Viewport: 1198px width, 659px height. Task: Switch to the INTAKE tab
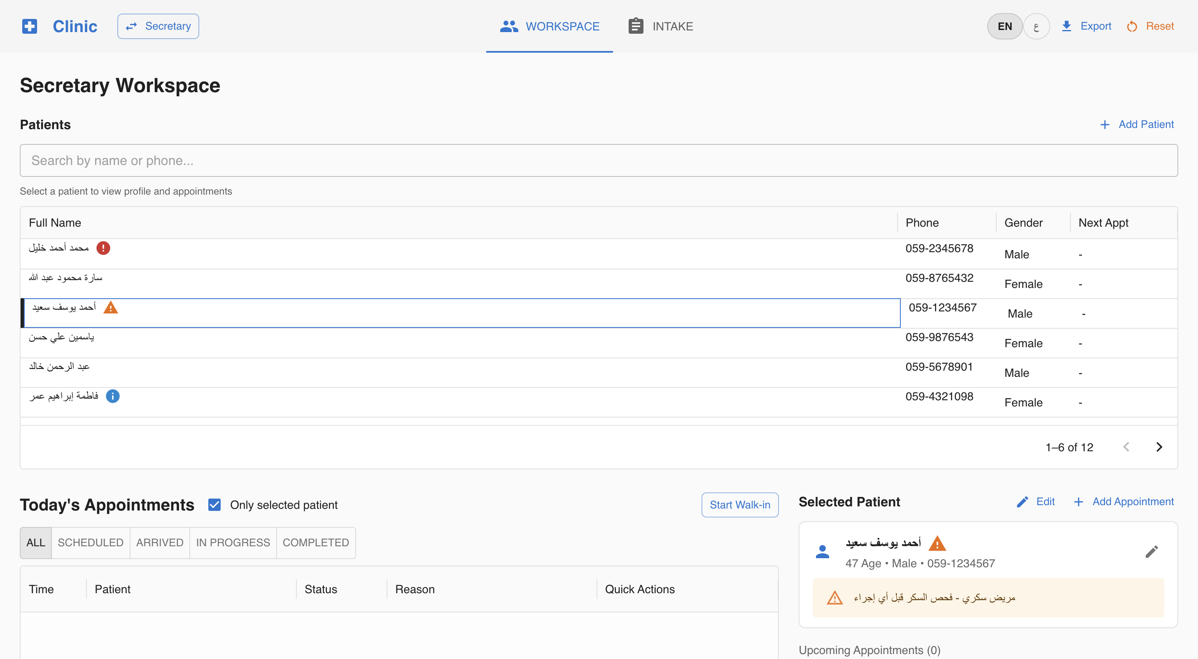660,26
